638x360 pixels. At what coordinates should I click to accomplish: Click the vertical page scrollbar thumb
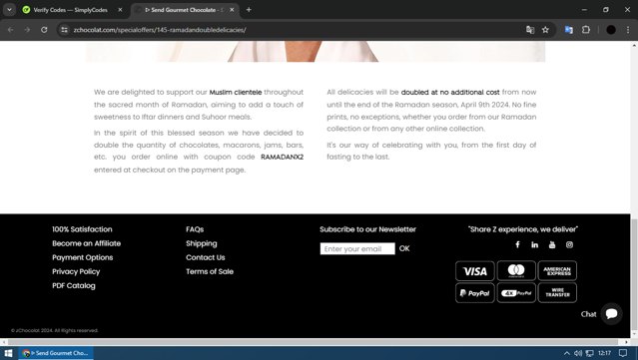click(x=634, y=274)
